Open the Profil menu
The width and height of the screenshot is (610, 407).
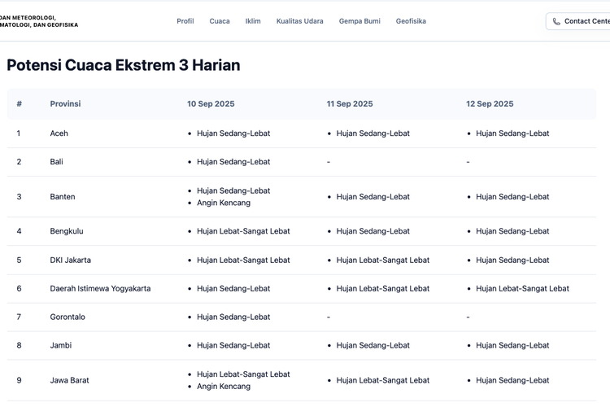(185, 21)
